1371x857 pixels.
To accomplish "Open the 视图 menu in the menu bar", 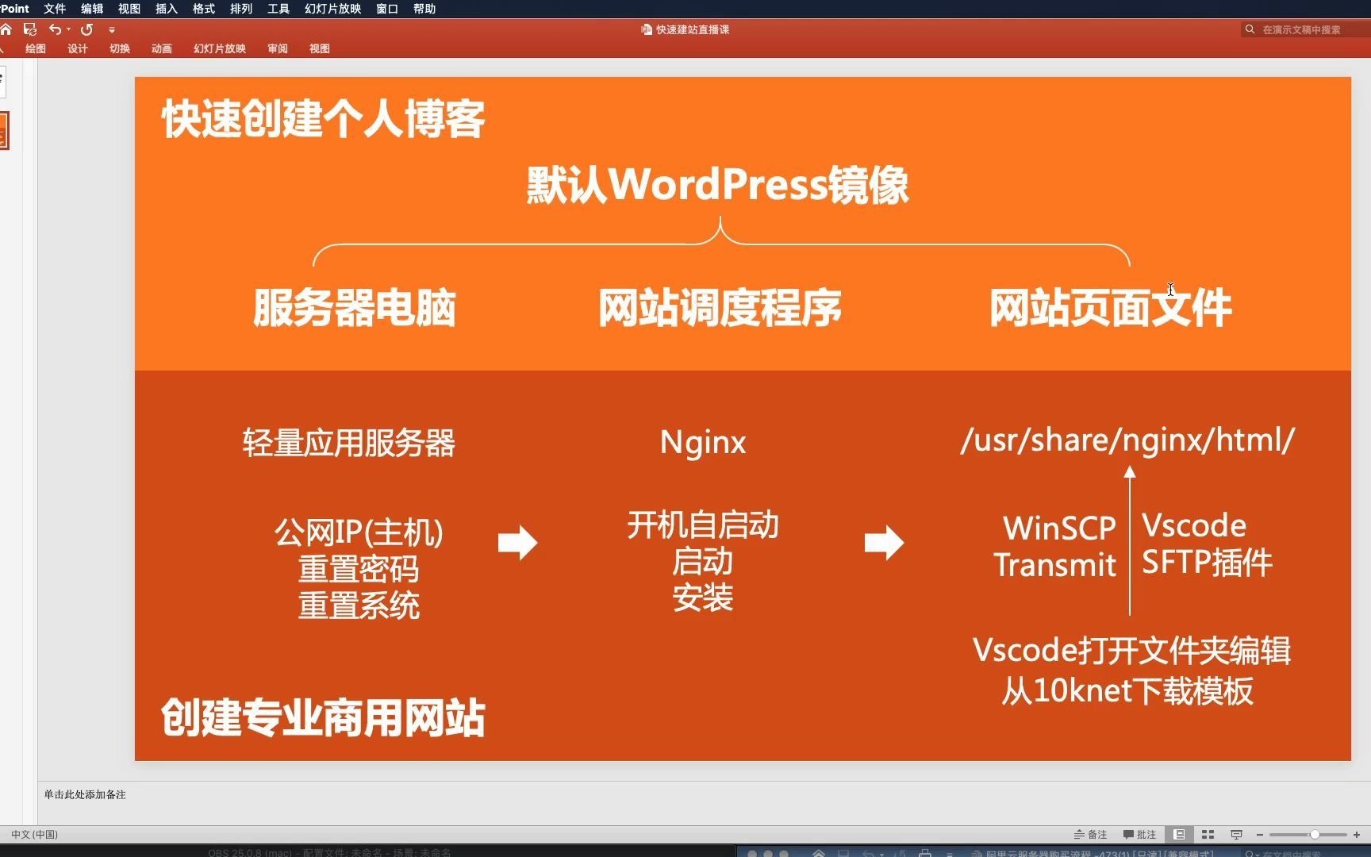I will pos(129,9).
